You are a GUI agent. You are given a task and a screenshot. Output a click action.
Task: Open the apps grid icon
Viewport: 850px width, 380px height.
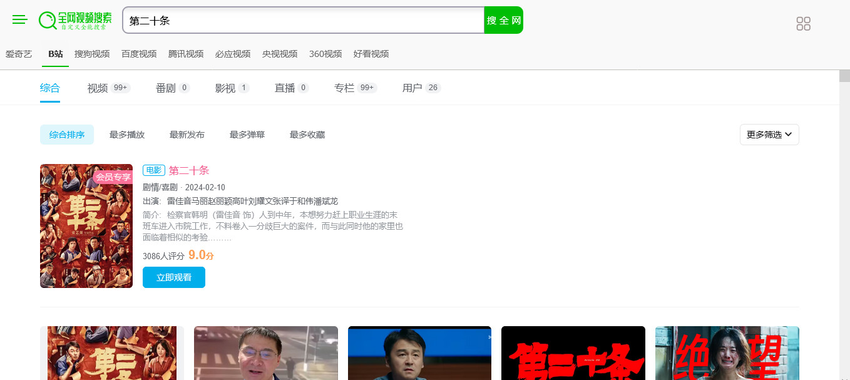[803, 24]
